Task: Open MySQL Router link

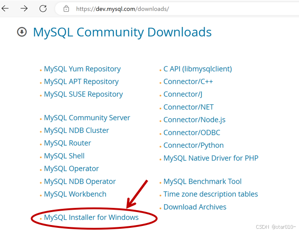Action: tap(67, 143)
